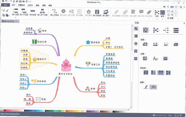The width and height of the screenshot is (186, 117).
Task: Open the side panel layout grid dropdown
Action: coord(146,30)
